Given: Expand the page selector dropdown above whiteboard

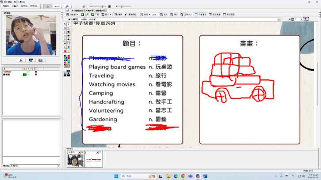Looking at the screenshot, I should (279, 19).
